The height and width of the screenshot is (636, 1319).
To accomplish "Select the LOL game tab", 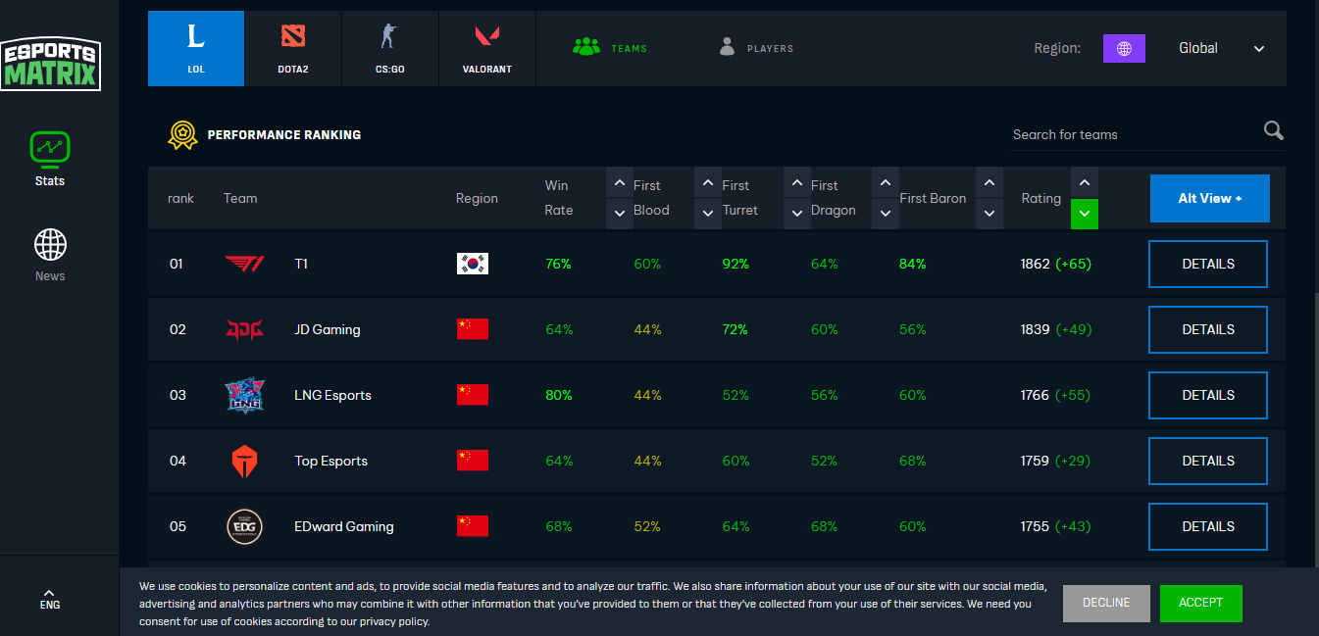I will (196, 49).
